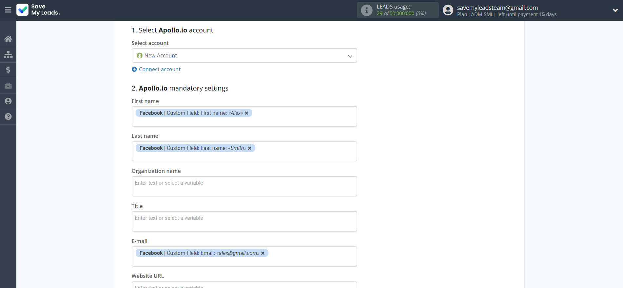Remove the First name Alex tag

click(x=246, y=113)
